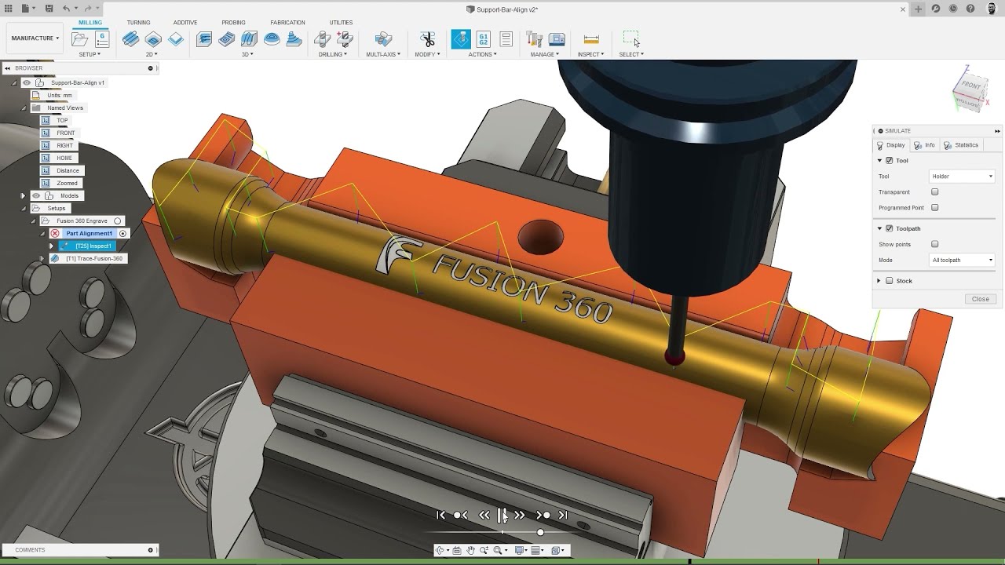This screenshot has width=1005, height=565.
Task: Enable the Programmed Point checkbox
Action: click(934, 208)
